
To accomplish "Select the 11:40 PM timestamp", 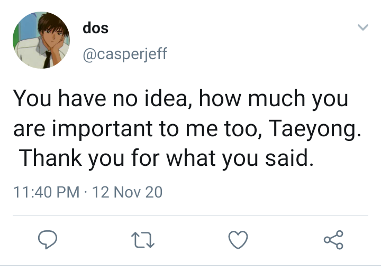I will [47, 192].
